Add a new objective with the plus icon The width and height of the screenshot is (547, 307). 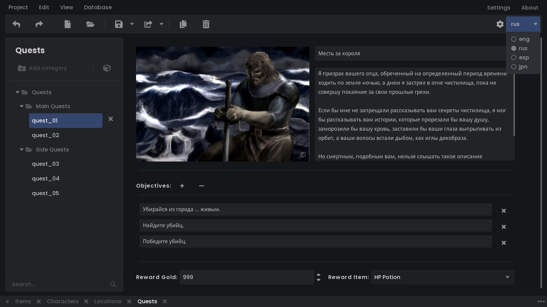coord(182,186)
